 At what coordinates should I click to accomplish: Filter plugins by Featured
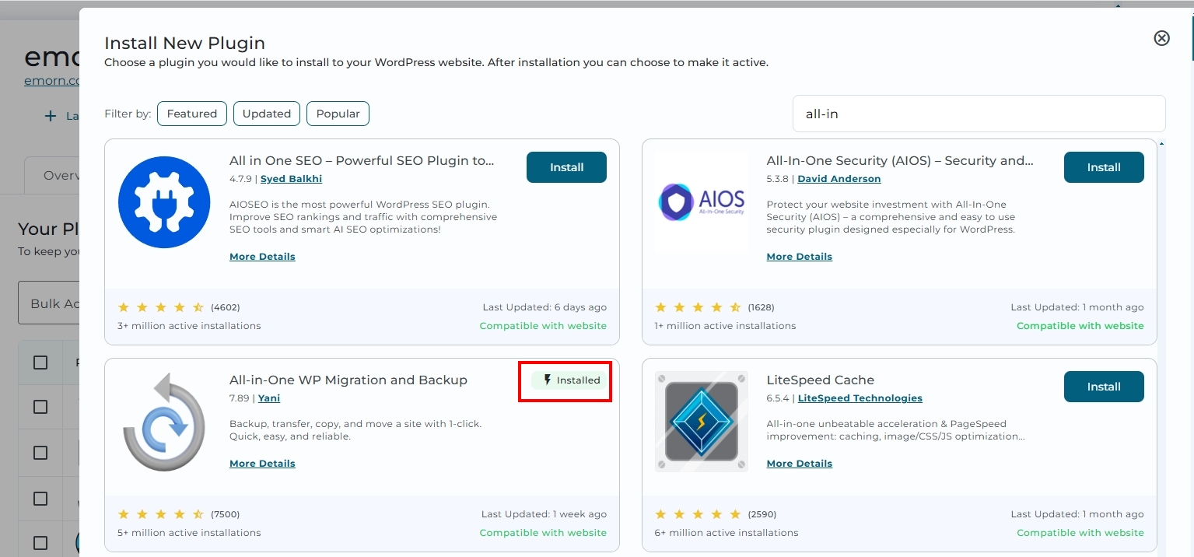192,114
